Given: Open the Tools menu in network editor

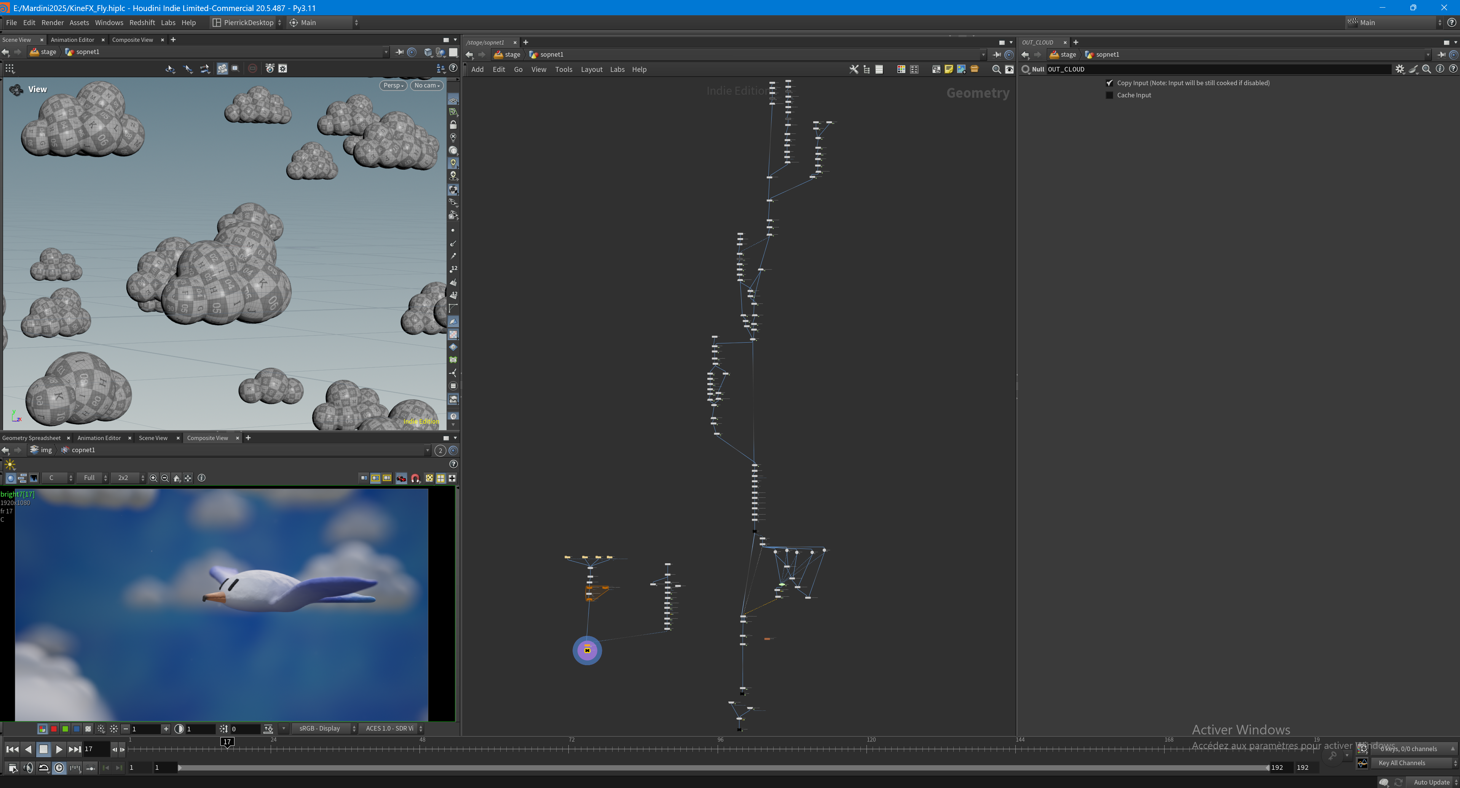Looking at the screenshot, I should click(563, 69).
